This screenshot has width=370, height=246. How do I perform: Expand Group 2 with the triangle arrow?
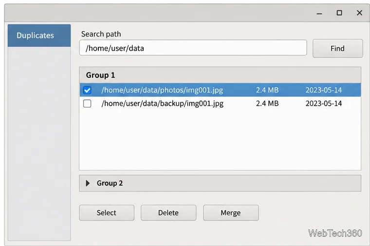point(88,183)
